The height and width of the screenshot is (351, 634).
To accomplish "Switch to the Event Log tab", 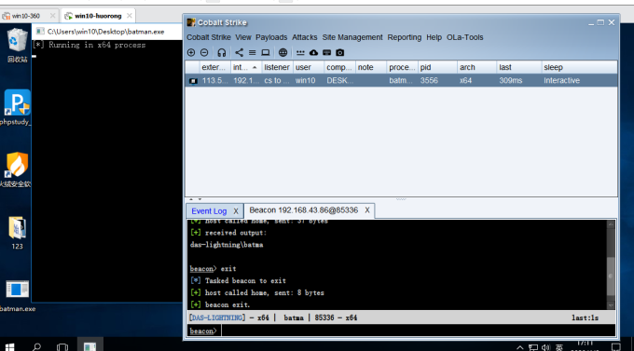I will point(209,210).
